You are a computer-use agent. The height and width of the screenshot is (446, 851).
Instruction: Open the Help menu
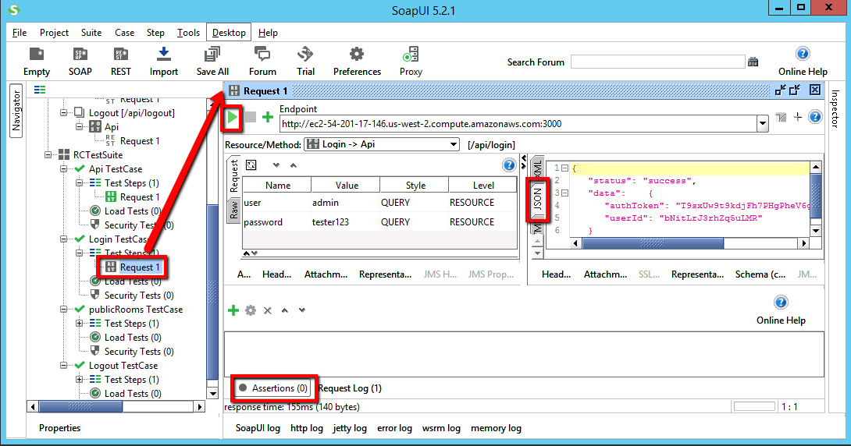(x=268, y=33)
